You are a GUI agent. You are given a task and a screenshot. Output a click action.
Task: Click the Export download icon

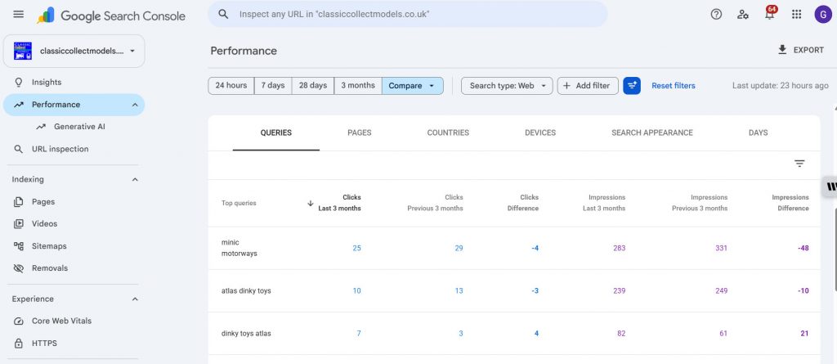pos(782,50)
